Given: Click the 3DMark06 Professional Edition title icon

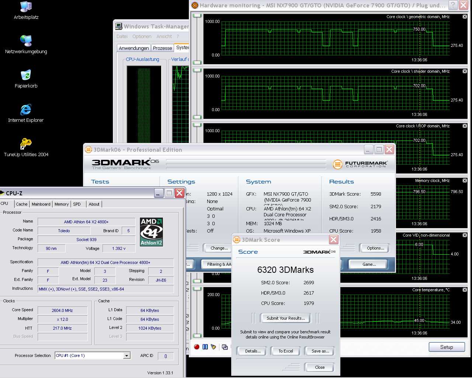Looking at the screenshot, I should (88, 150).
